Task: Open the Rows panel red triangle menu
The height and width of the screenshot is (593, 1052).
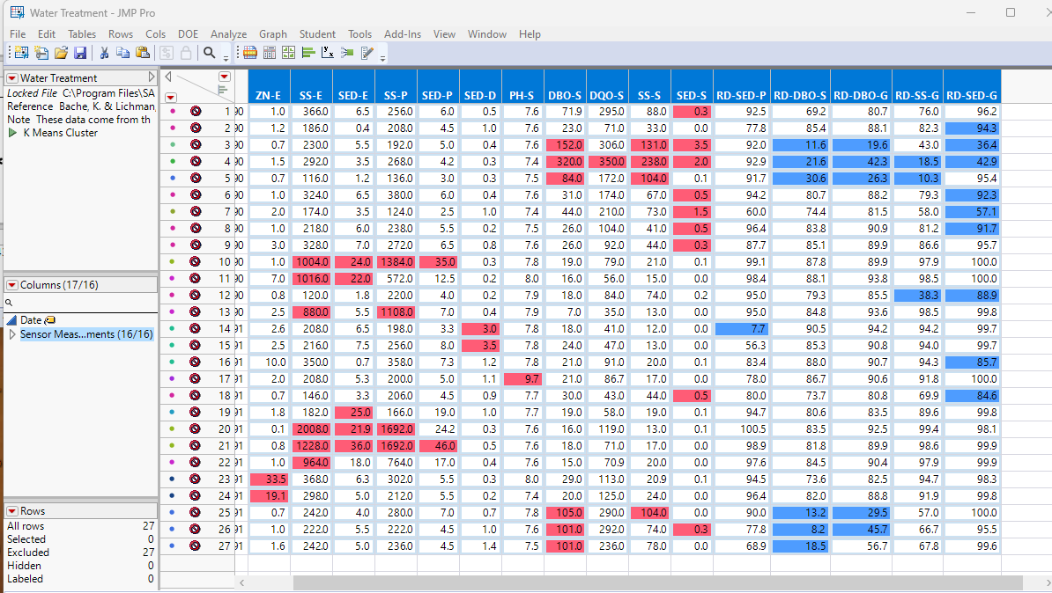Action: pyautogui.click(x=12, y=511)
